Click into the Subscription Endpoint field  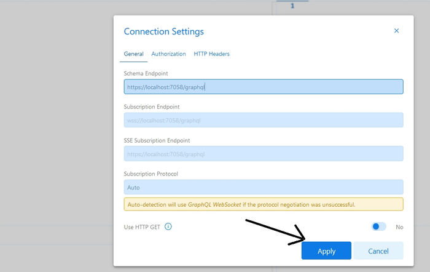coord(264,120)
